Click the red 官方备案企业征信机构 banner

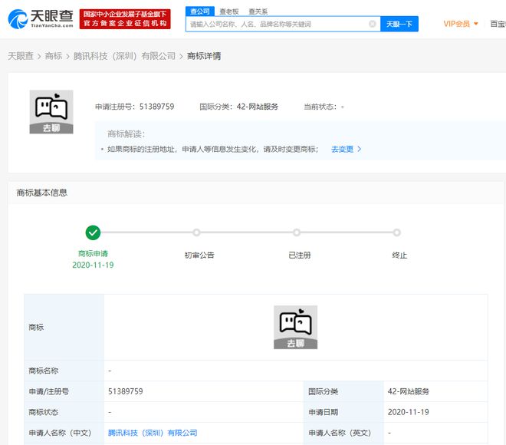coord(126,19)
